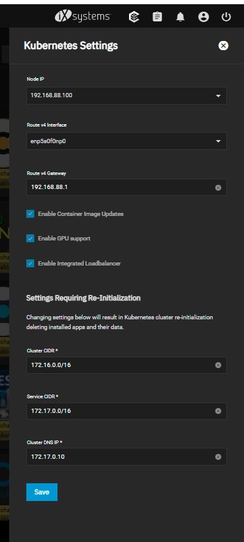Close the Kubernetes Settings panel
This screenshot has height=542, width=244.
tap(223, 46)
